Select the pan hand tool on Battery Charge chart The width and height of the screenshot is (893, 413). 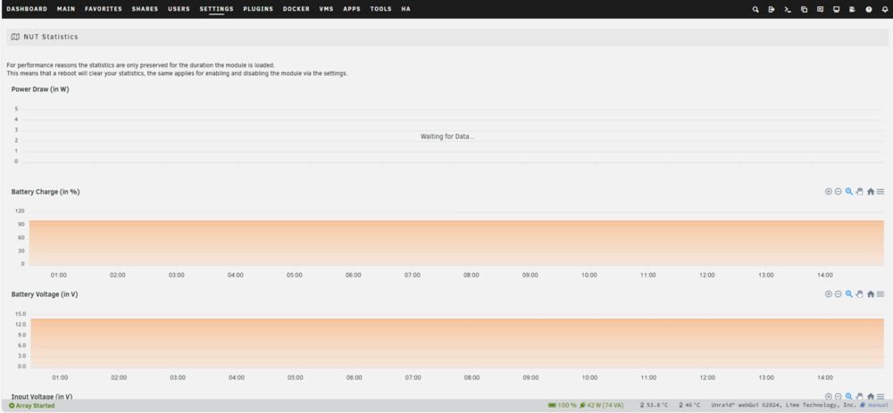pyautogui.click(x=859, y=192)
